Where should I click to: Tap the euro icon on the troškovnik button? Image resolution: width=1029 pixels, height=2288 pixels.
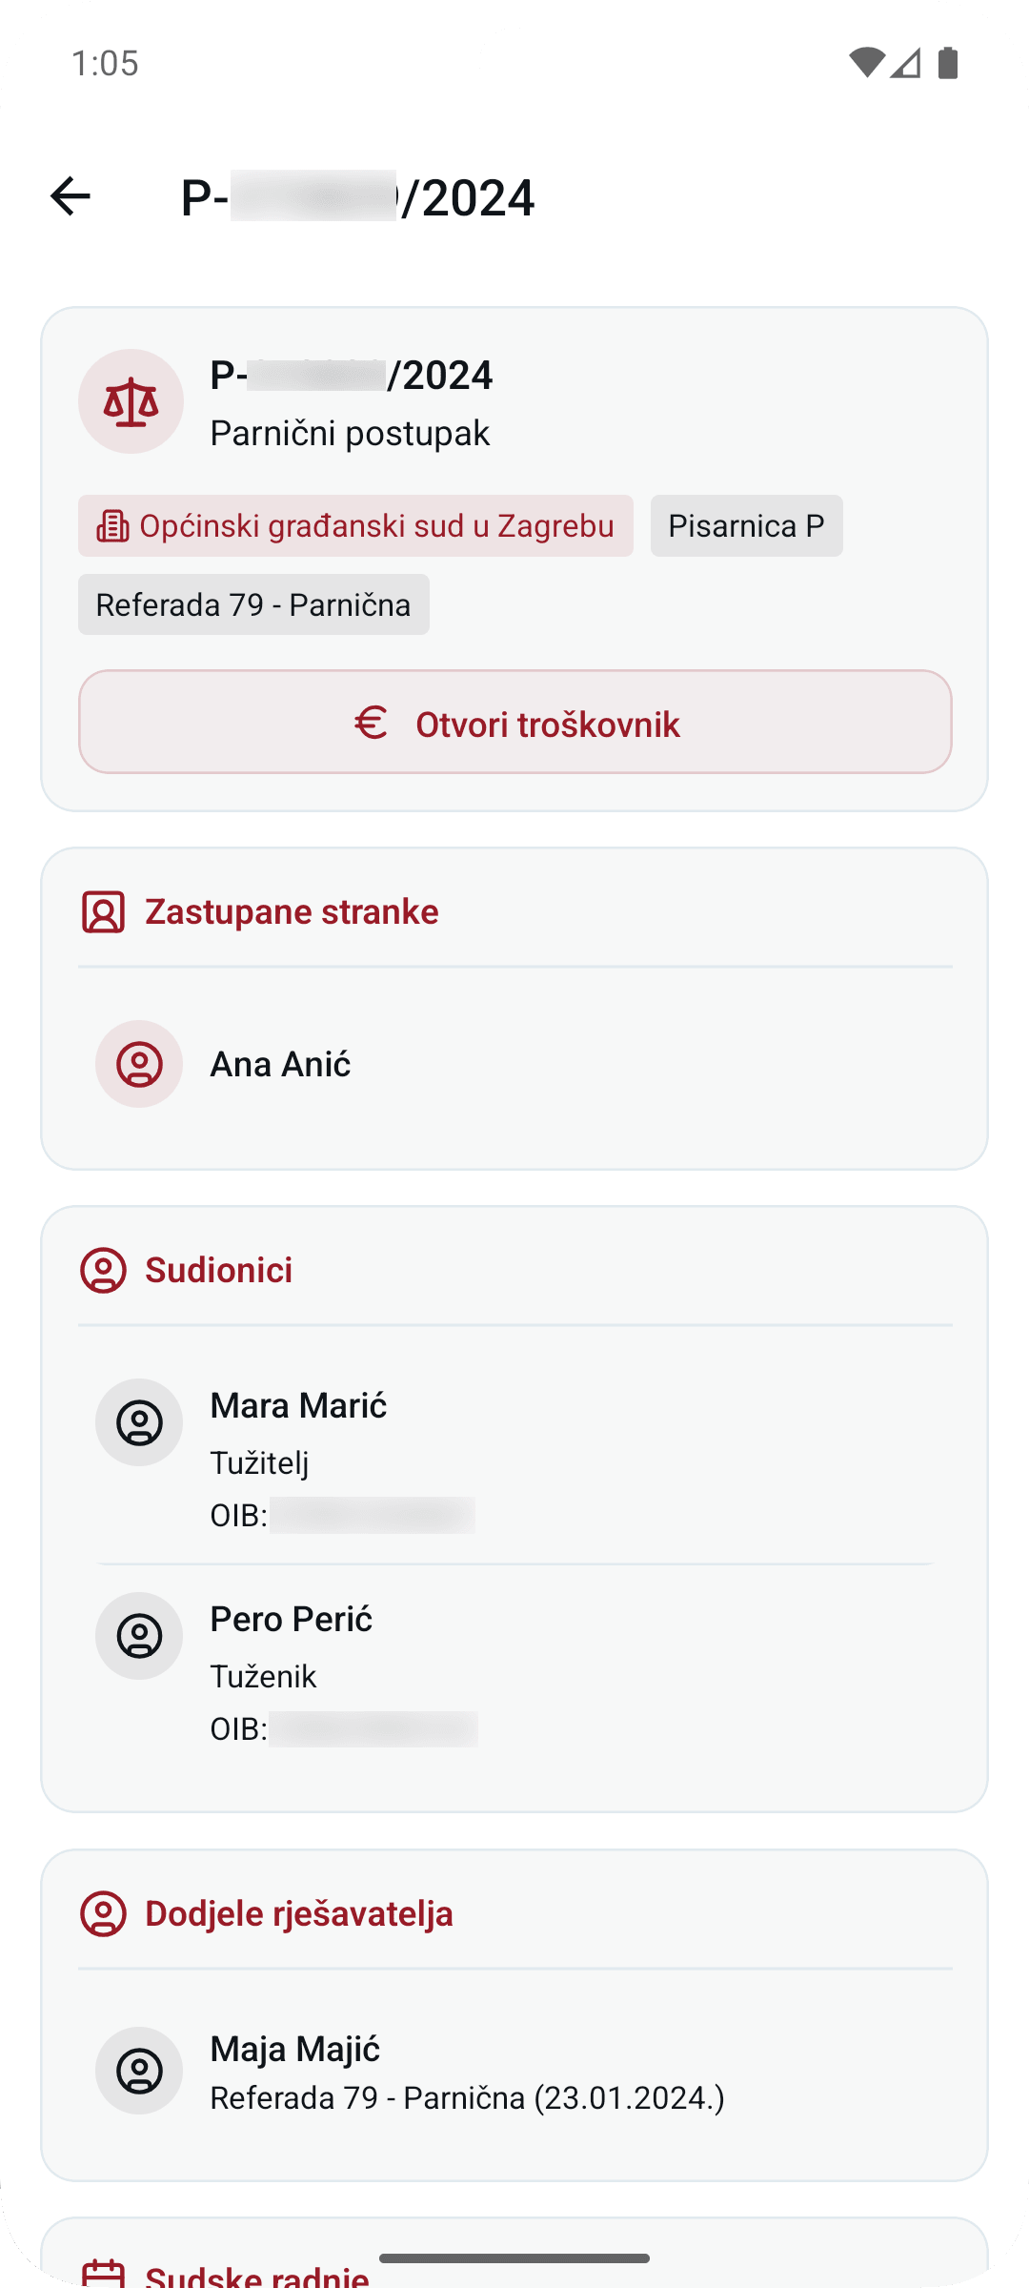coord(372,723)
